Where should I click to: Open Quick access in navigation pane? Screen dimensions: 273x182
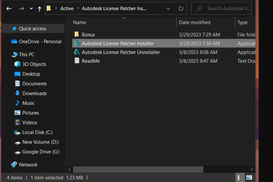pyautogui.click(x=32, y=28)
